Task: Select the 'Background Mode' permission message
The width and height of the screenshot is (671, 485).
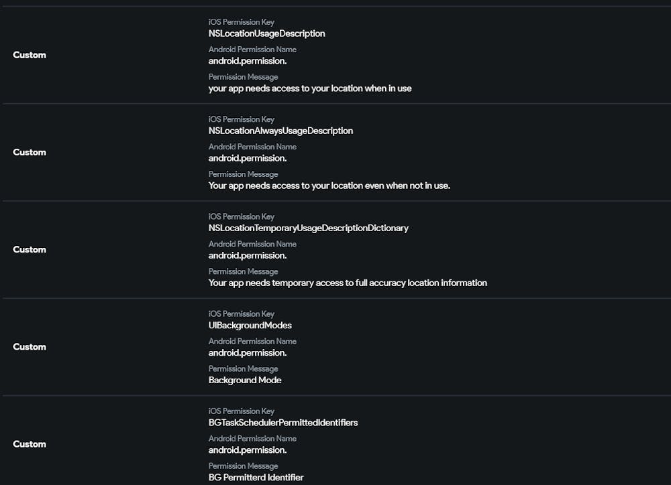Action: [245, 380]
